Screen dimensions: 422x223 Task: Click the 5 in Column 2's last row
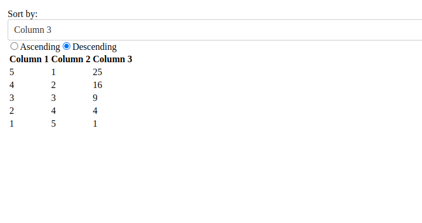tap(53, 124)
